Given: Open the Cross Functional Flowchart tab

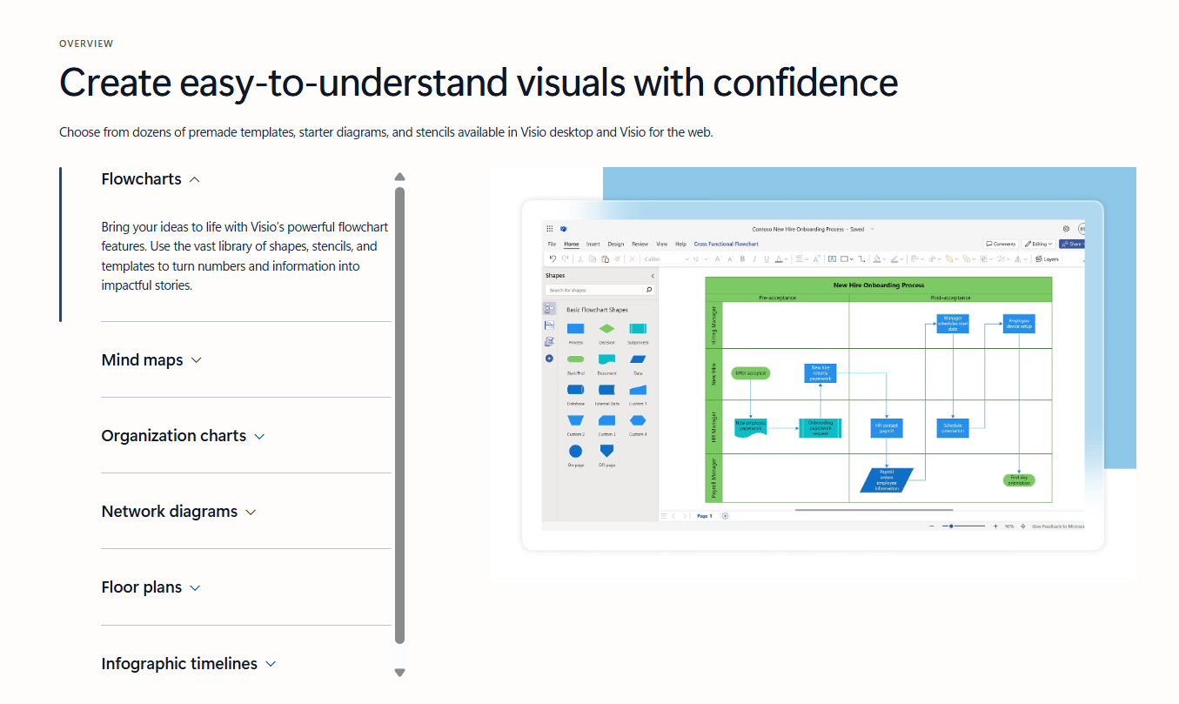Looking at the screenshot, I should click(726, 245).
